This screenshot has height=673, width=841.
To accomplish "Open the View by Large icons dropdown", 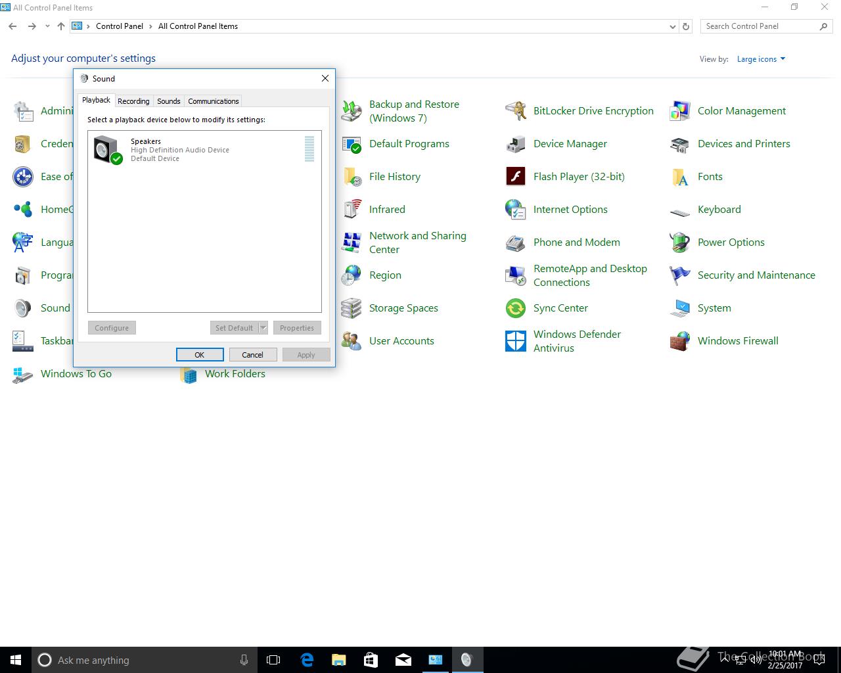I will pyautogui.click(x=761, y=59).
